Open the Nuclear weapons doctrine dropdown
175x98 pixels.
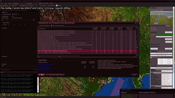click(167, 71)
